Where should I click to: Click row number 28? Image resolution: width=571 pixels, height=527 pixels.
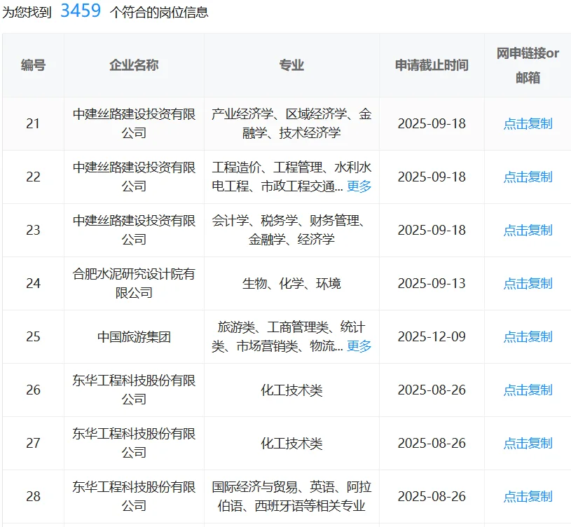[33, 496]
